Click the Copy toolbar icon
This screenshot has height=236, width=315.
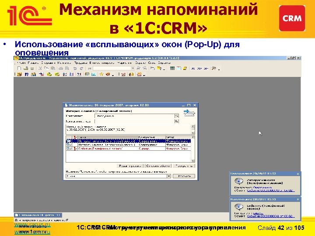46,69
